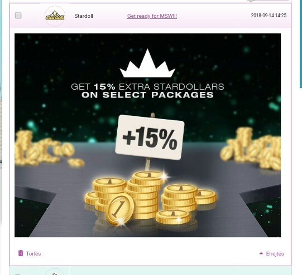
Task: Click the 'GET 15% EXTRA STARDOLLARS' text
Action: pyautogui.click(x=147, y=87)
